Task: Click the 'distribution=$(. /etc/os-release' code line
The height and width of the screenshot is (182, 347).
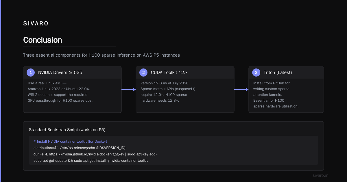Action: [x=80, y=148]
